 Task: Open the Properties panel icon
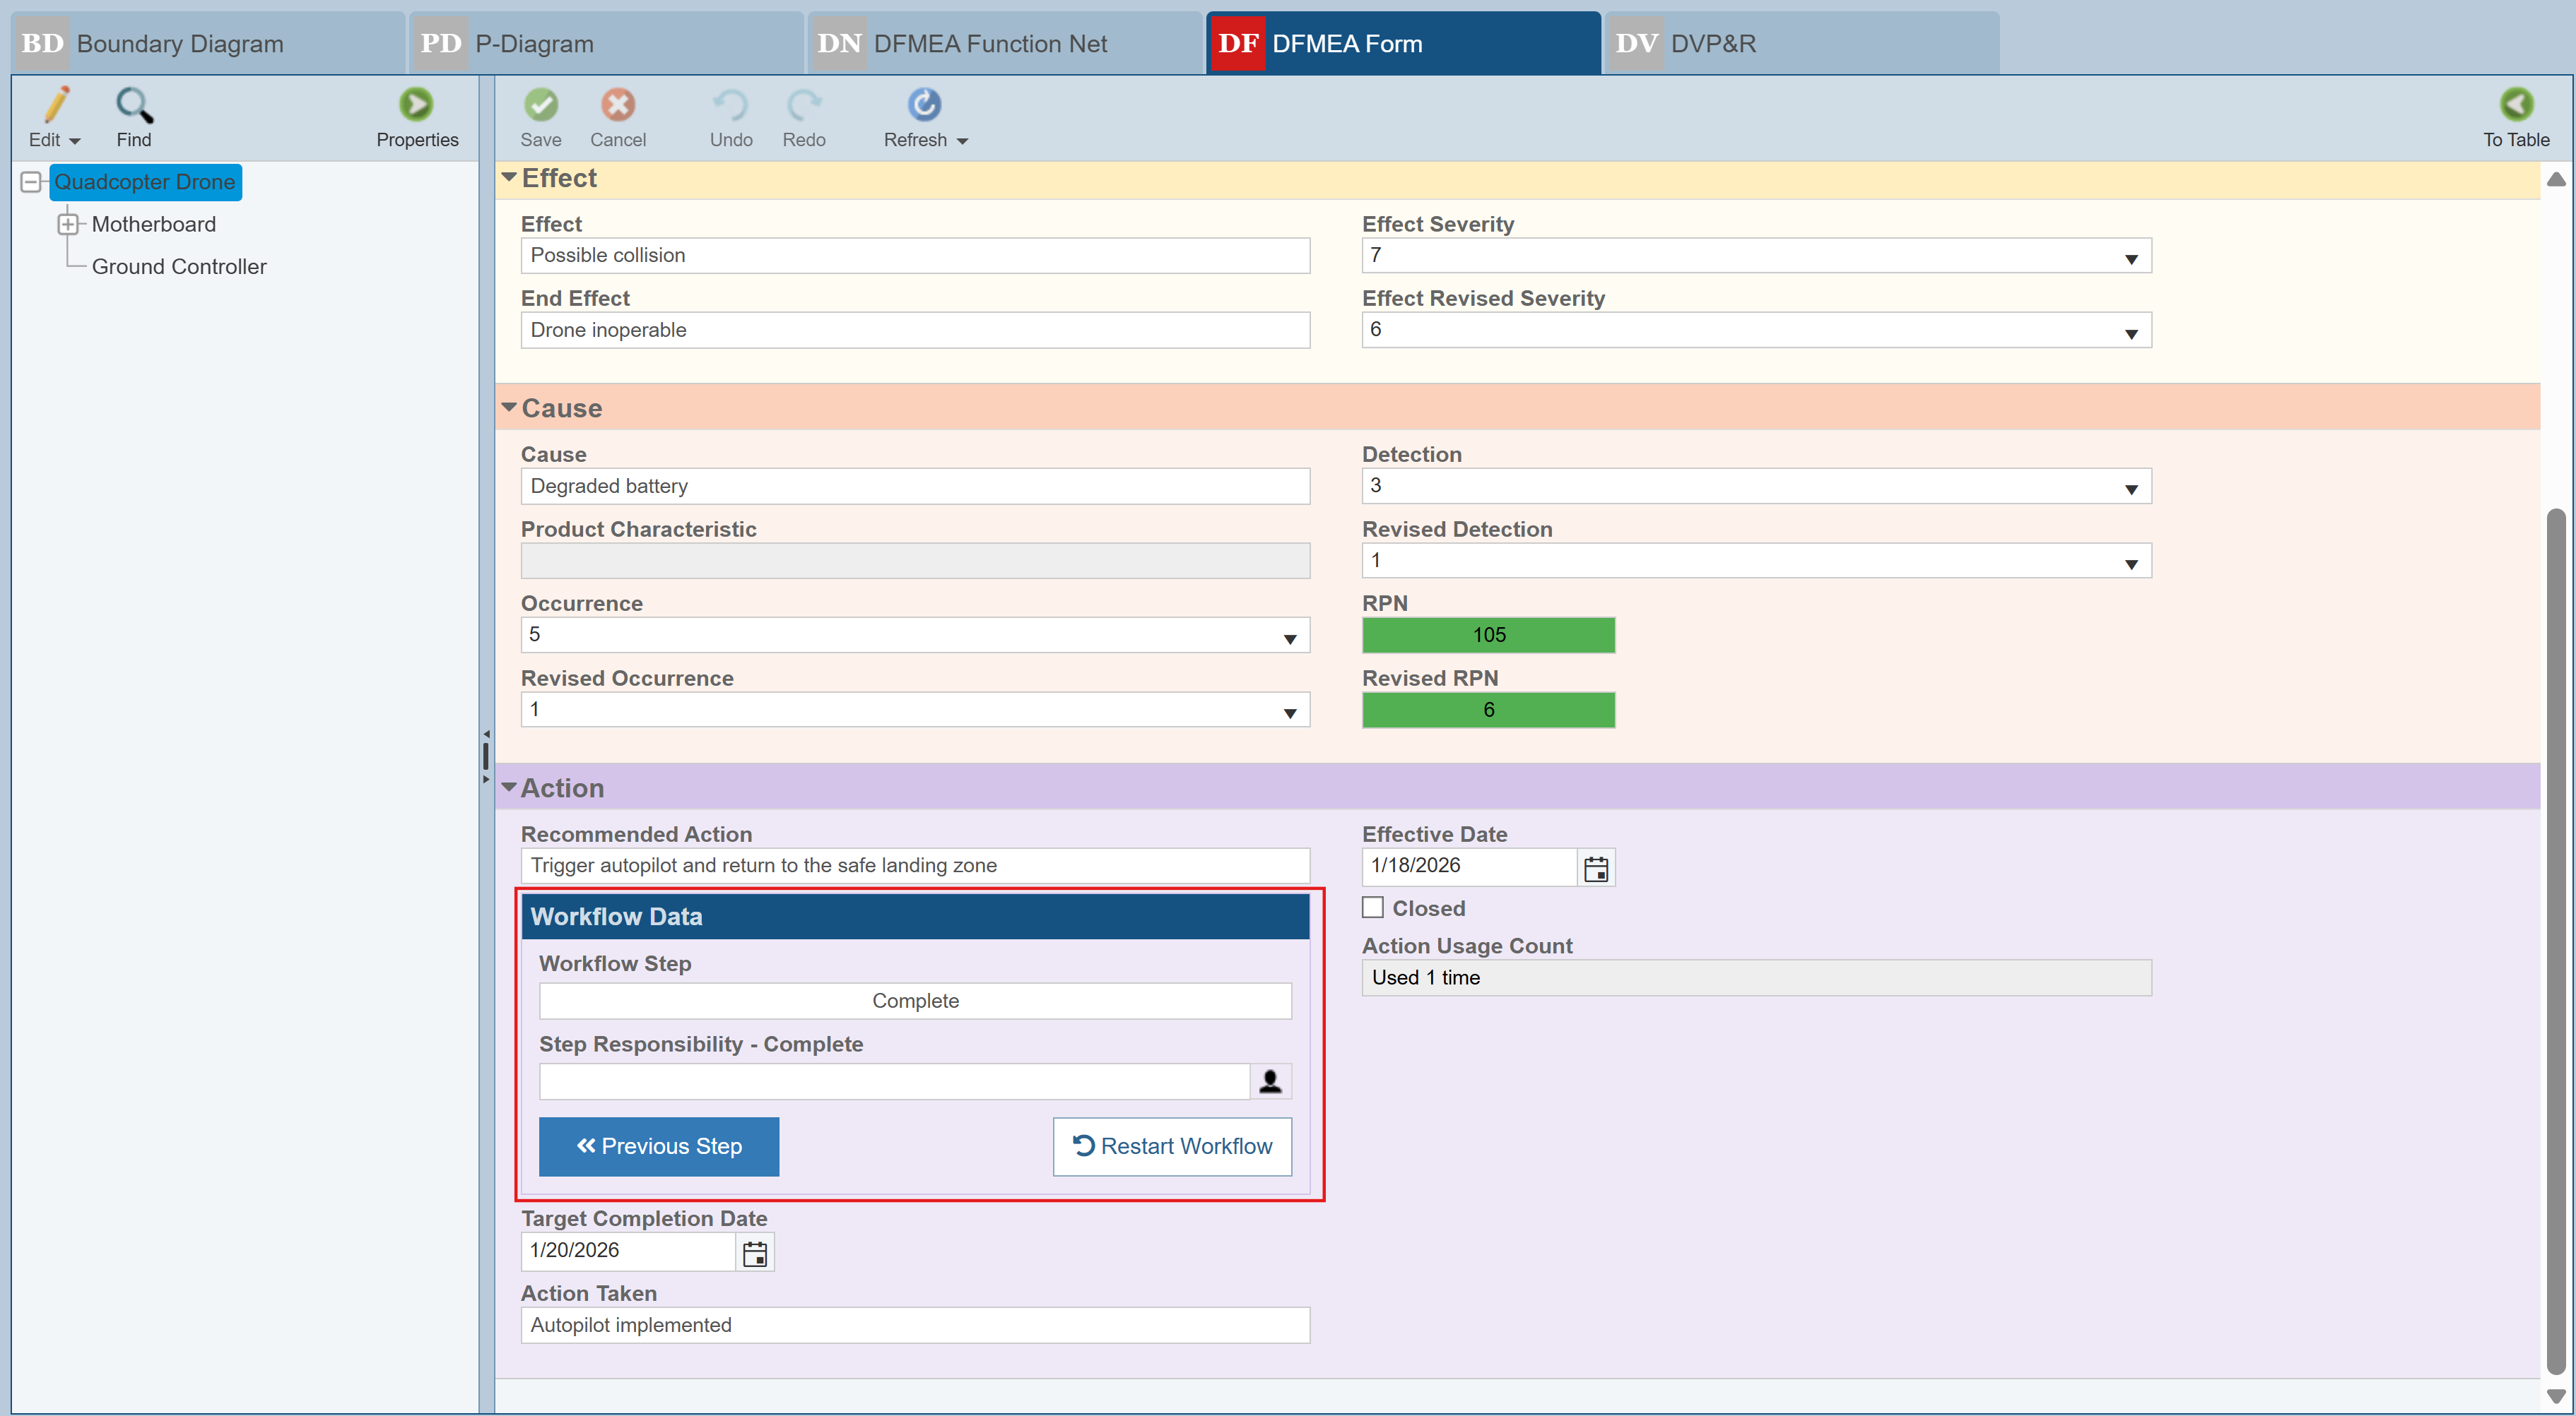pyautogui.click(x=416, y=105)
